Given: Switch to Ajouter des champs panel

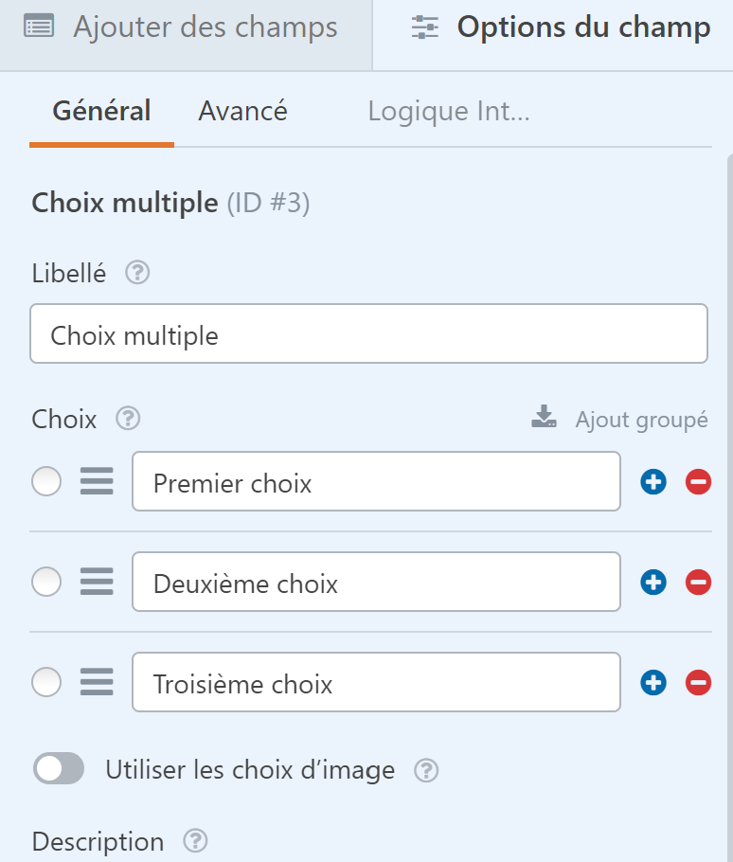Looking at the screenshot, I should tap(186, 27).
